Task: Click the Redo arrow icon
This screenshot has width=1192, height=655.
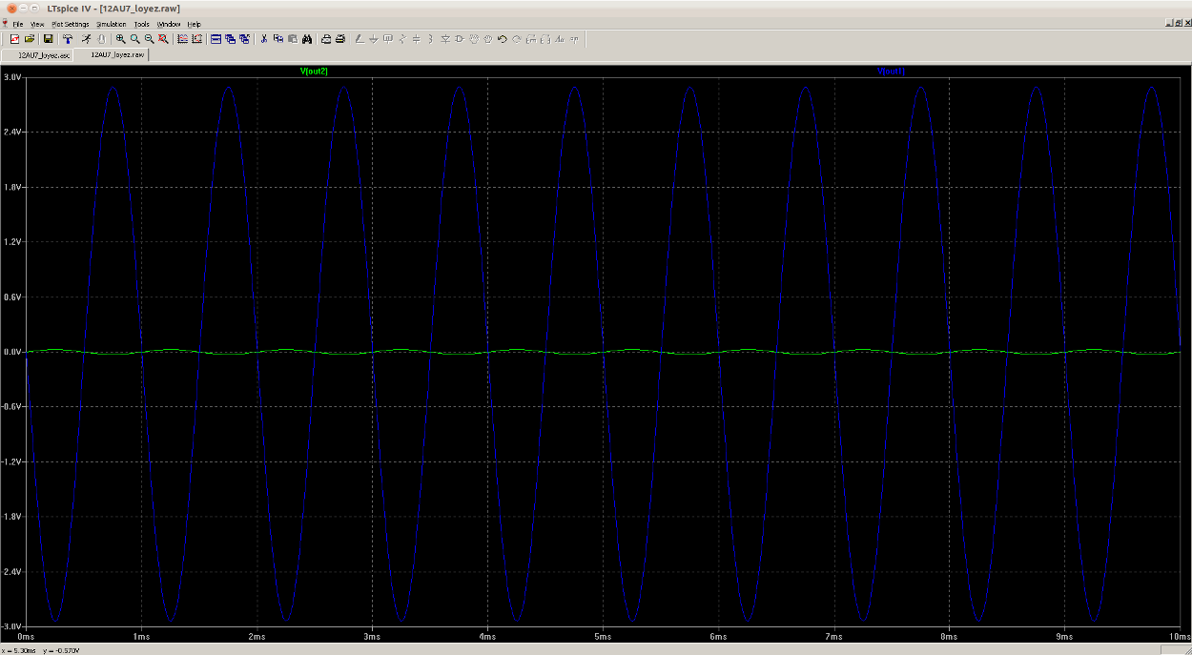Action: pyautogui.click(x=517, y=39)
